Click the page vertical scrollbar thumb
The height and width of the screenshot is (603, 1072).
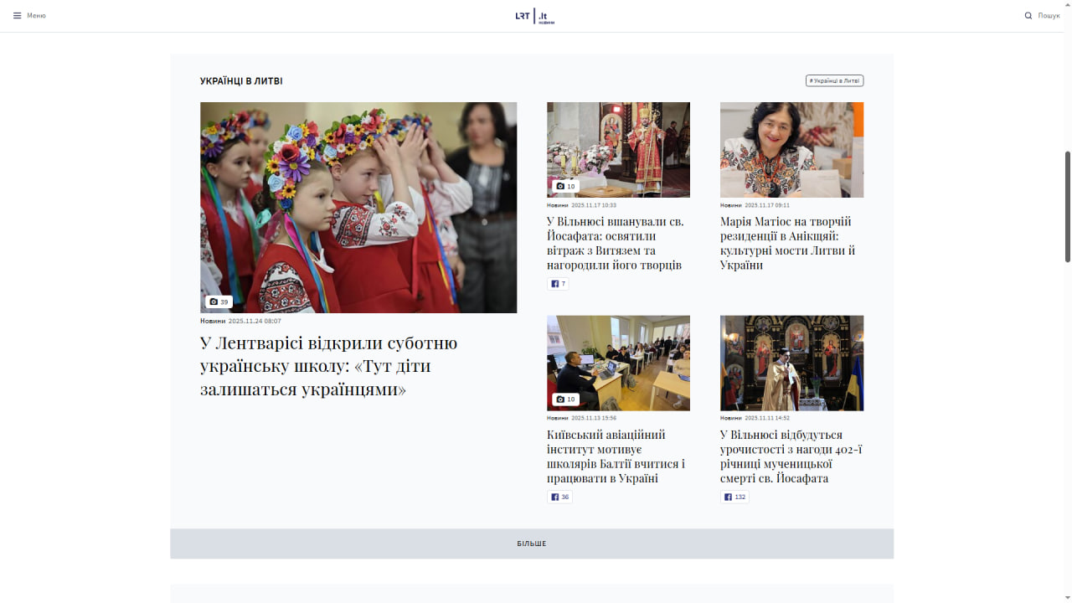click(1067, 206)
